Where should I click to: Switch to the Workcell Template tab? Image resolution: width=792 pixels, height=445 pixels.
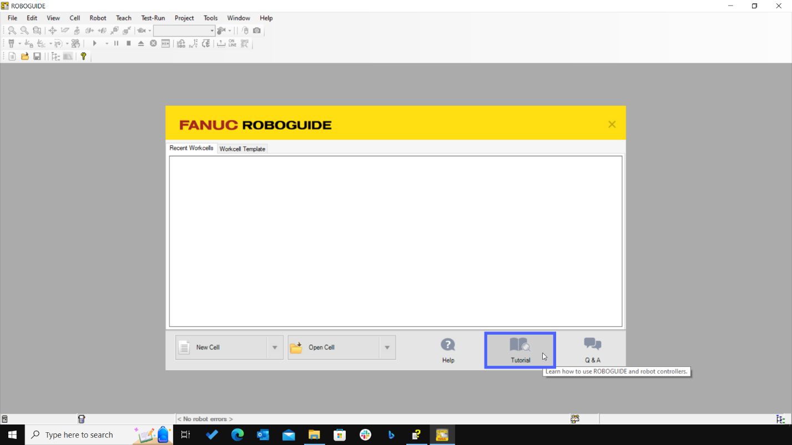(x=243, y=149)
